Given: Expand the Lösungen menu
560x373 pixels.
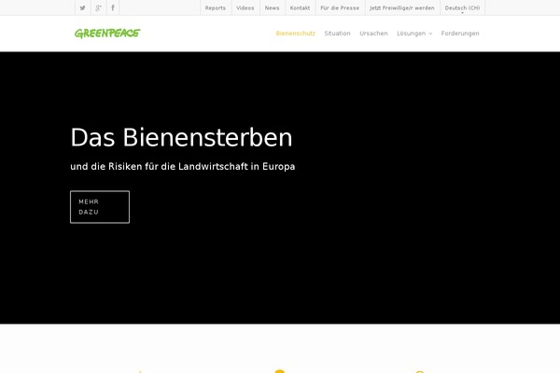Looking at the screenshot, I should click(x=414, y=34).
